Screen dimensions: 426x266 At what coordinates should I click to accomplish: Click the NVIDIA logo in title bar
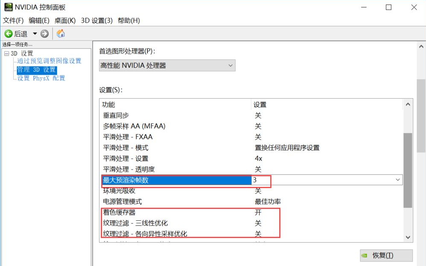point(9,7)
